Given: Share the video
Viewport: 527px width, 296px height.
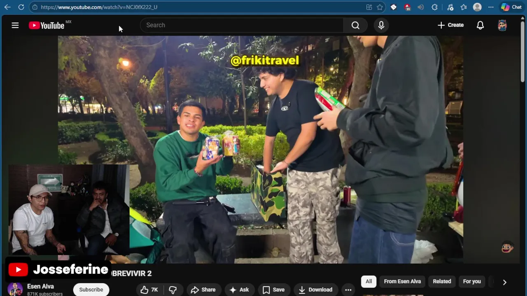Looking at the screenshot, I should (203, 289).
